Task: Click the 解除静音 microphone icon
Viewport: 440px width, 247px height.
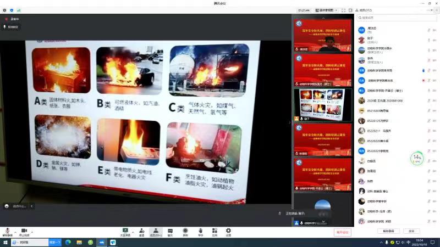Action: [7, 231]
